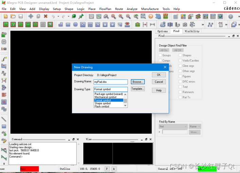Click the Find By Name text field
Image resolution: width=240 pixels, height=173 pixels.
175,132
